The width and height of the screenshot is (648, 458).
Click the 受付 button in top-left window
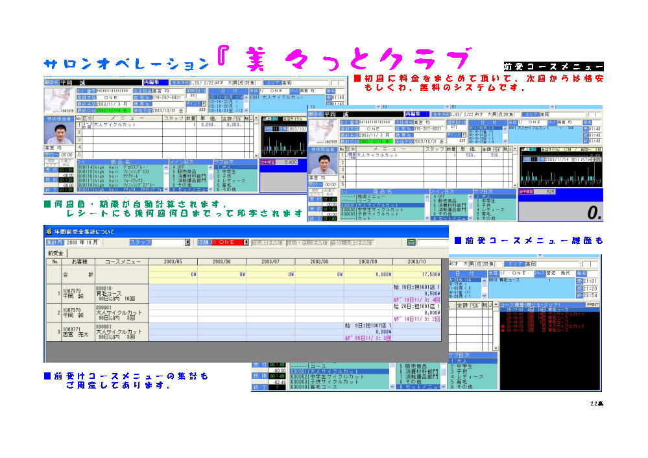click(x=51, y=170)
